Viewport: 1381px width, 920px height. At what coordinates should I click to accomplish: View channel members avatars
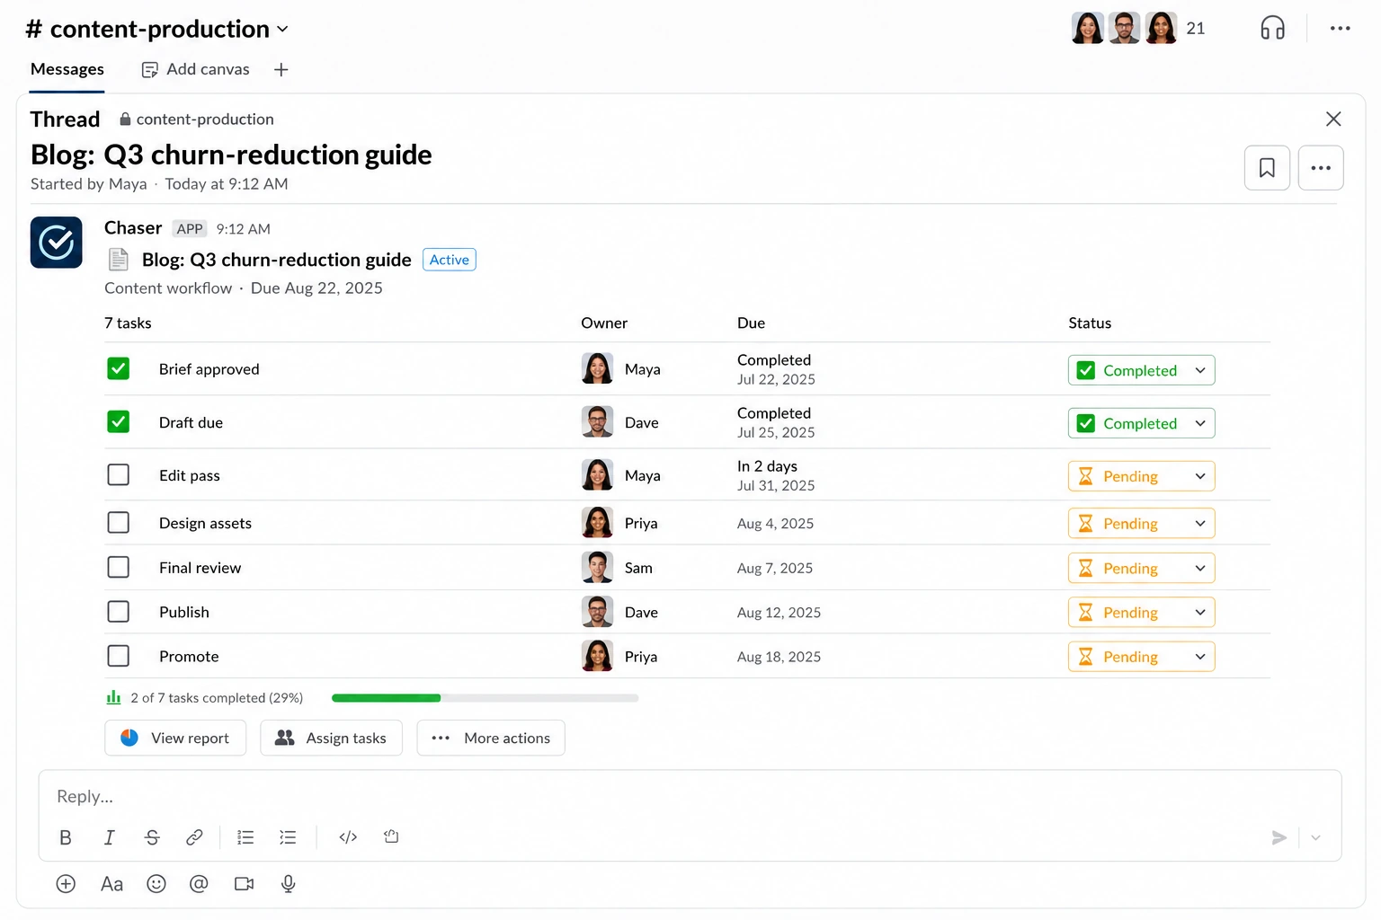coord(1124,28)
